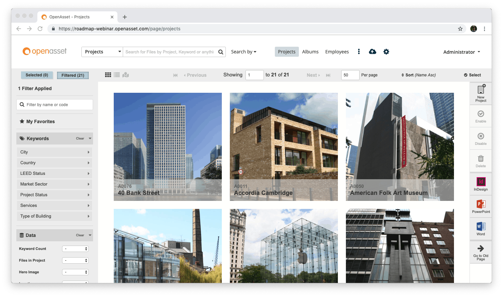This screenshot has height=297, width=503.
Task: Click the Previous page link
Action: pyautogui.click(x=195, y=75)
